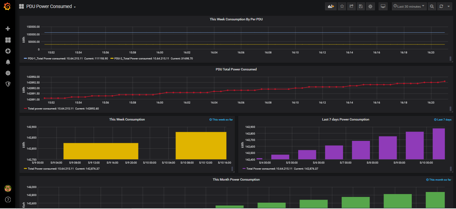Open the Alerting bell icon
Viewport: 456px width, 209px height.
(x=8, y=62)
